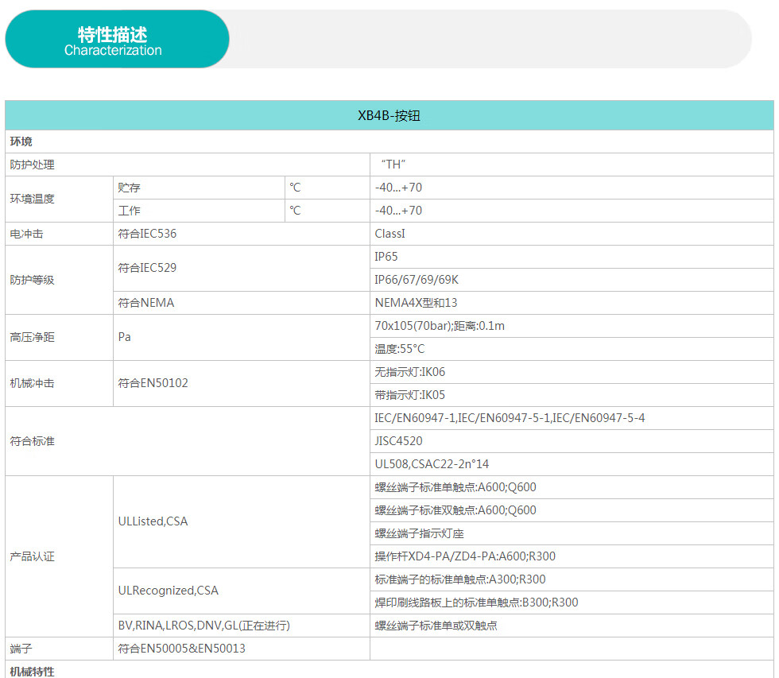Click the 贮存 temperature value -40...+70
779x678 pixels.
click(x=398, y=188)
